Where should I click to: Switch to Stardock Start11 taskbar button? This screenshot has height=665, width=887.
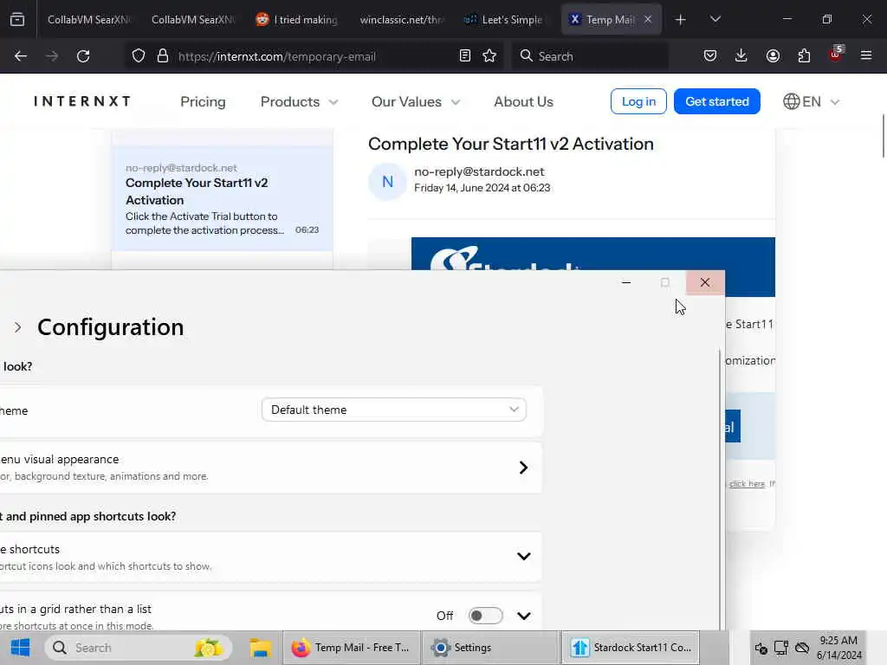[631, 648]
